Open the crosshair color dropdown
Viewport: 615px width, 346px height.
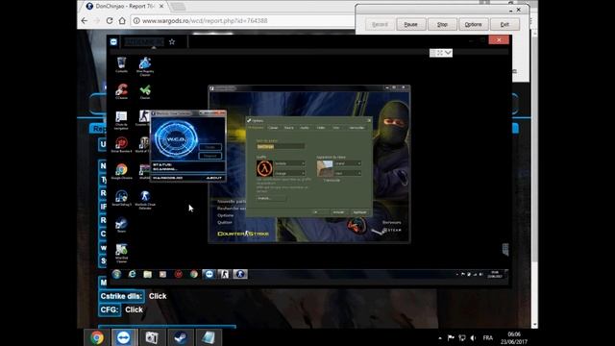point(348,173)
